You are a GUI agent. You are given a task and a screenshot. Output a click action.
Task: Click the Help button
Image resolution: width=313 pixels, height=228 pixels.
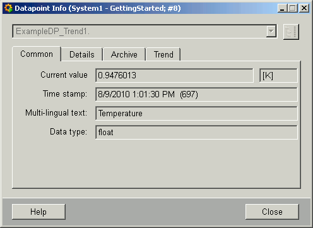point(38,212)
